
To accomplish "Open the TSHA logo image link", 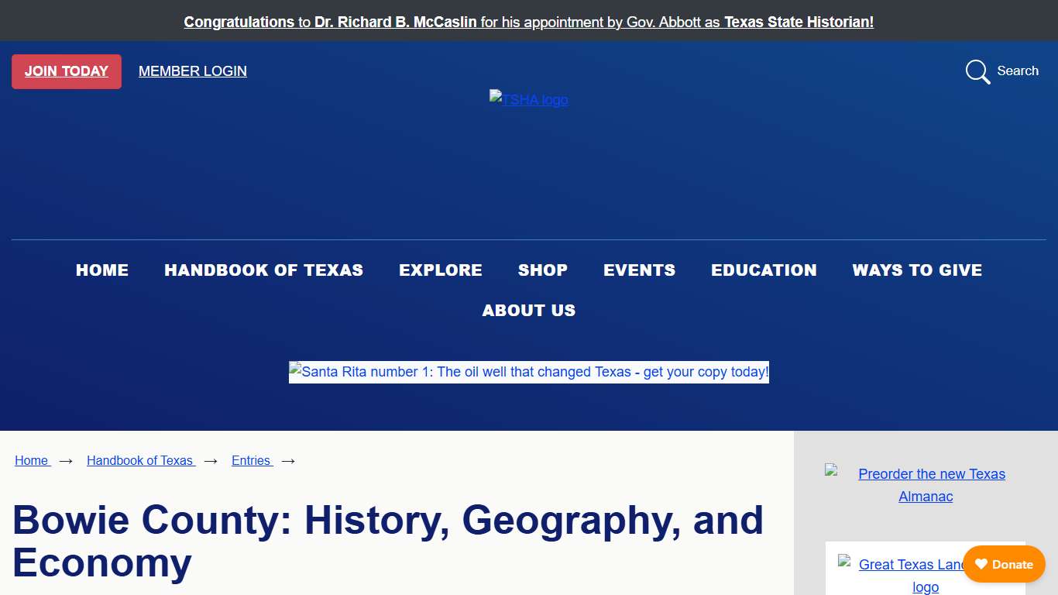I will pos(528,99).
